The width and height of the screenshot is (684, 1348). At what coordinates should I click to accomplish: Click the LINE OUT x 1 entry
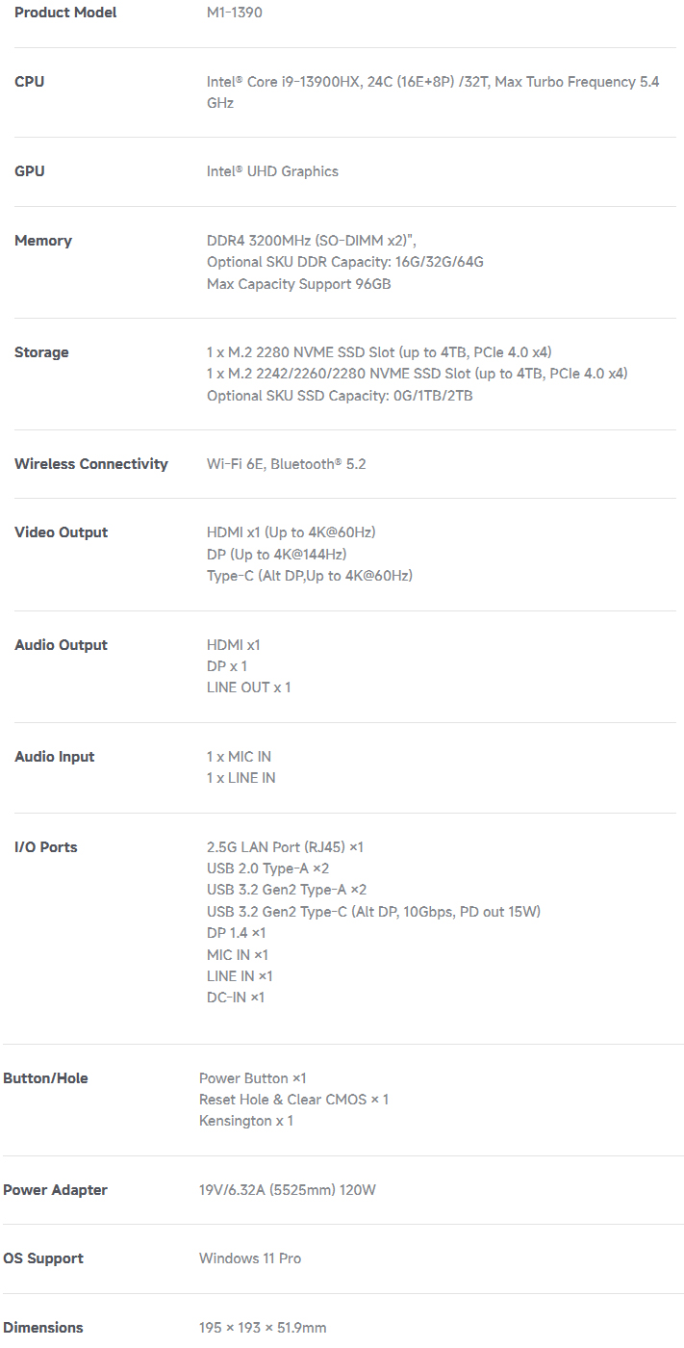click(x=249, y=687)
